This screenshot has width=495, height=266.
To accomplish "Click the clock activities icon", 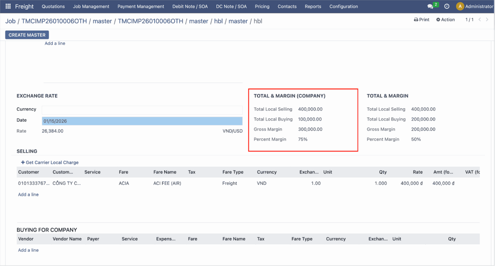I will click(447, 6).
